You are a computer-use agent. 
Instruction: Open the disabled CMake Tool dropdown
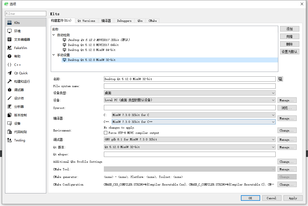[190, 169]
